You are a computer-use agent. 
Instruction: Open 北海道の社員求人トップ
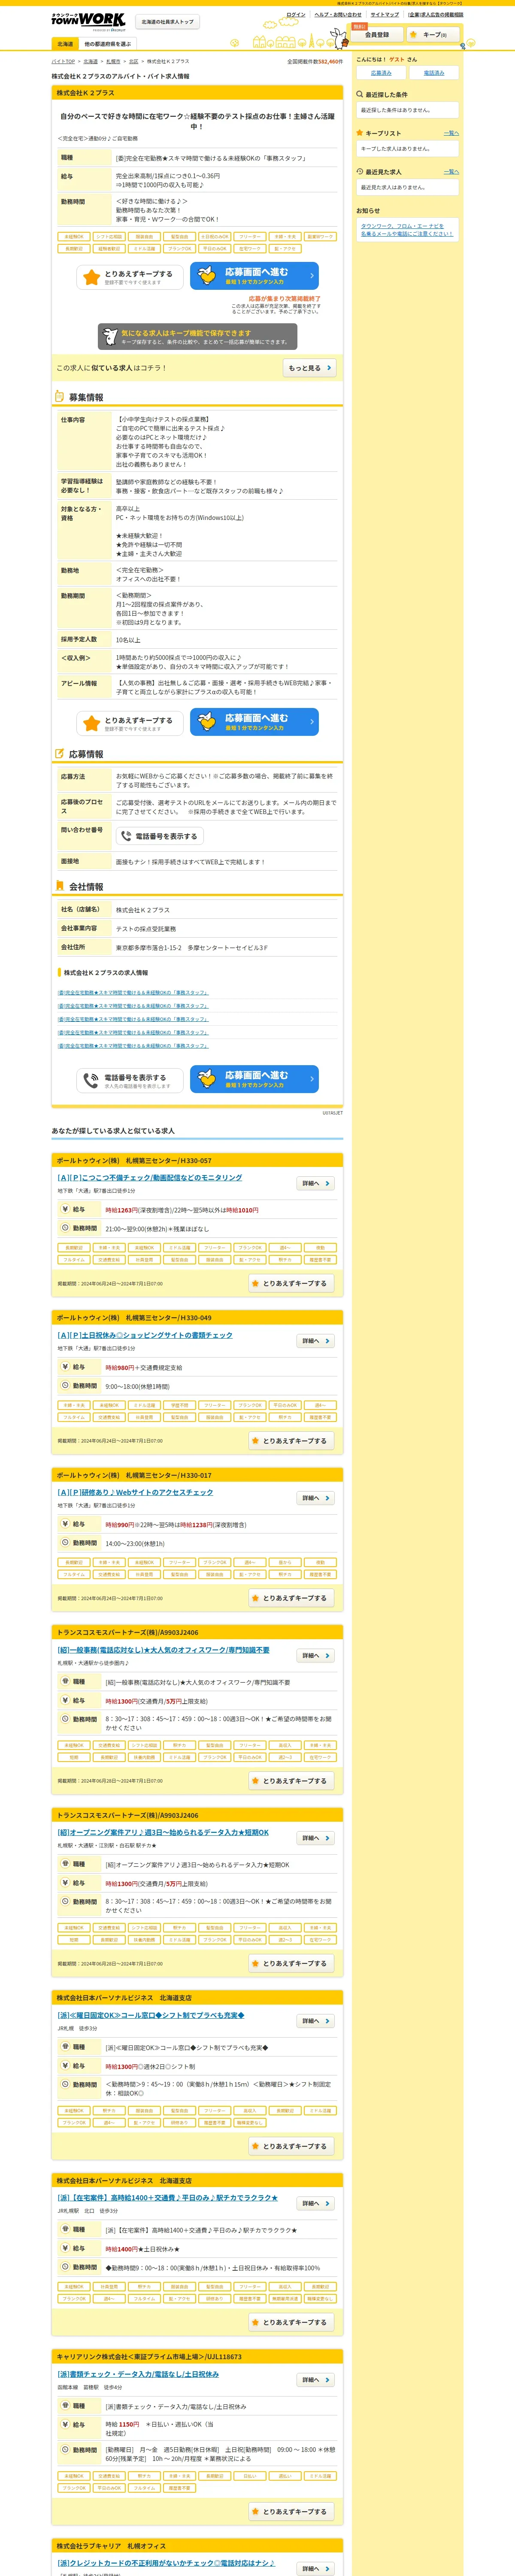pyautogui.click(x=167, y=21)
